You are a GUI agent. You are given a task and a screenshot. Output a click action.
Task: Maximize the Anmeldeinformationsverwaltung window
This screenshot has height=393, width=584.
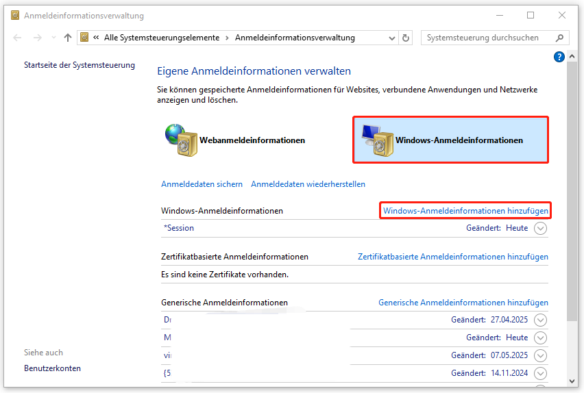tap(531, 15)
